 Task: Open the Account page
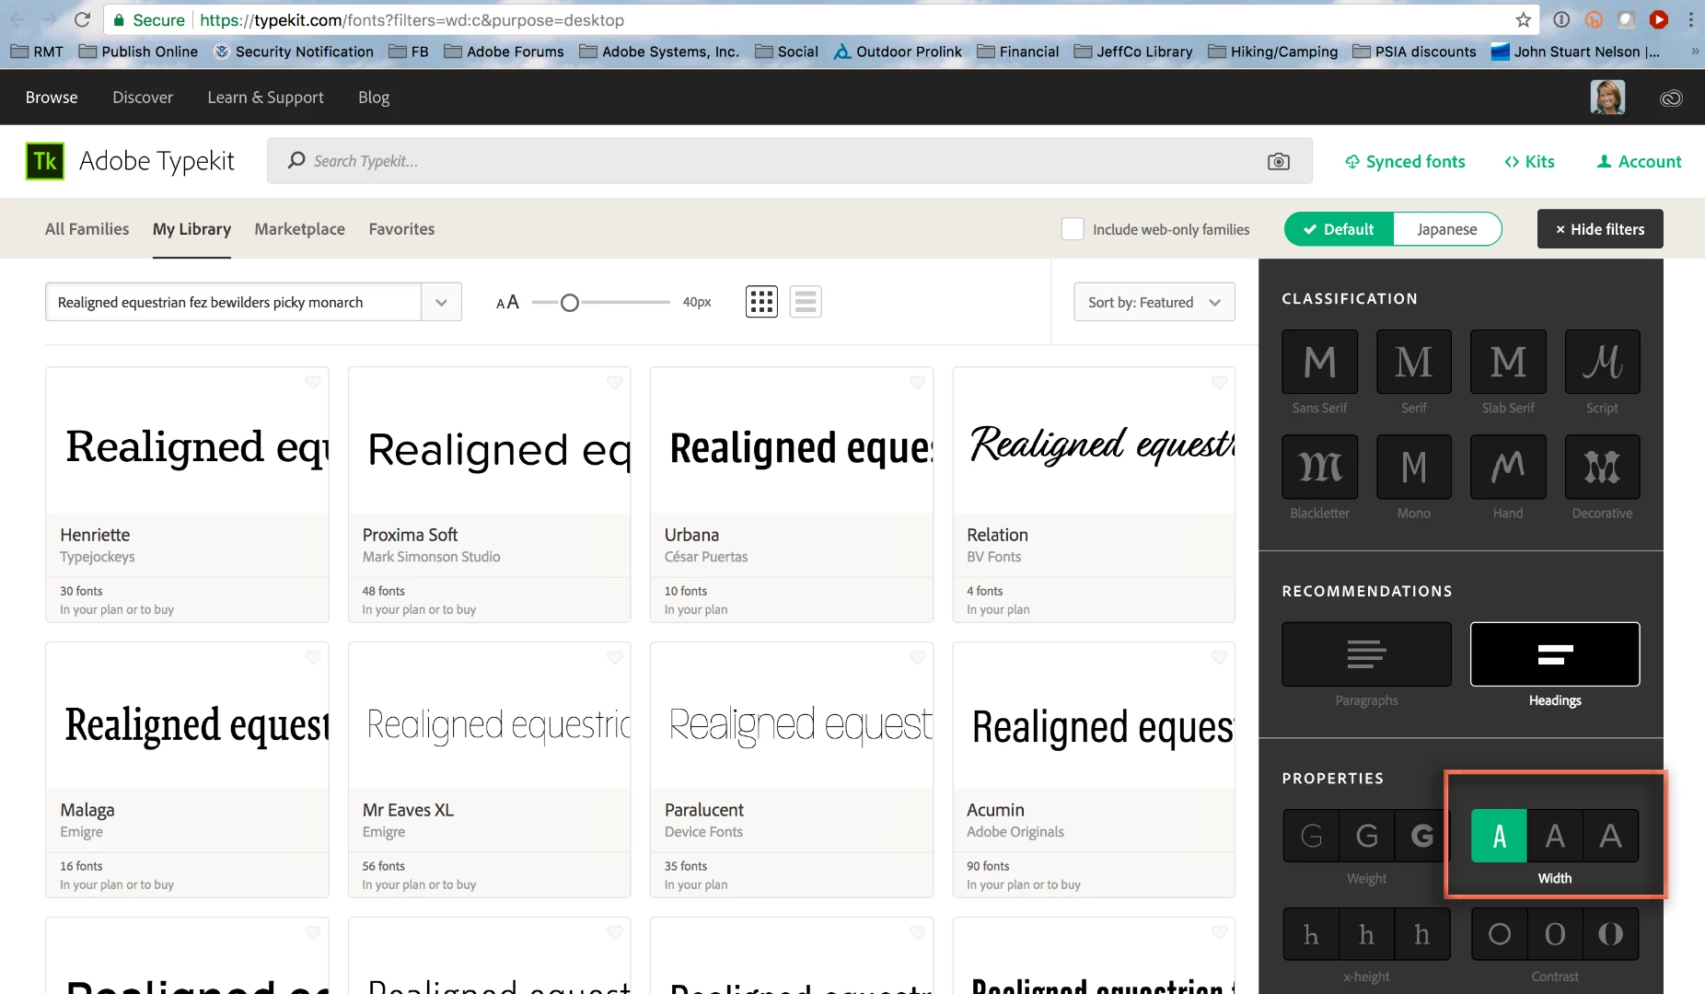click(1639, 162)
